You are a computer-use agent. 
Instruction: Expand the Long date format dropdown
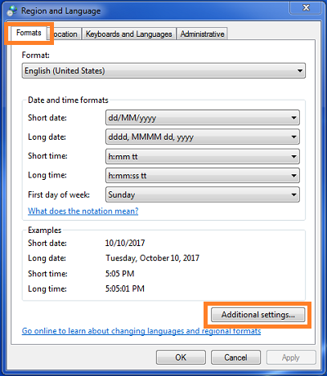coord(203,137)
